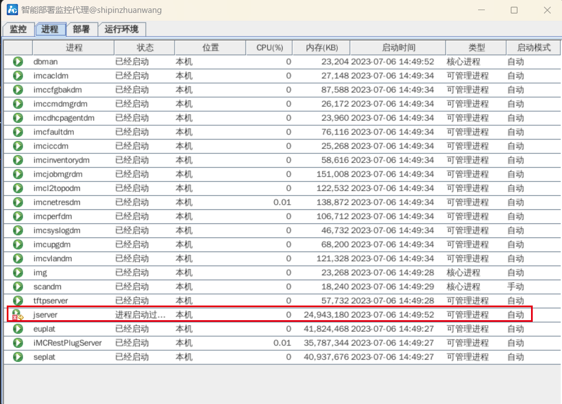Click the status icon of tftpserver
Viewport: 562px width, 404px height.
click(x=18, y=300)
